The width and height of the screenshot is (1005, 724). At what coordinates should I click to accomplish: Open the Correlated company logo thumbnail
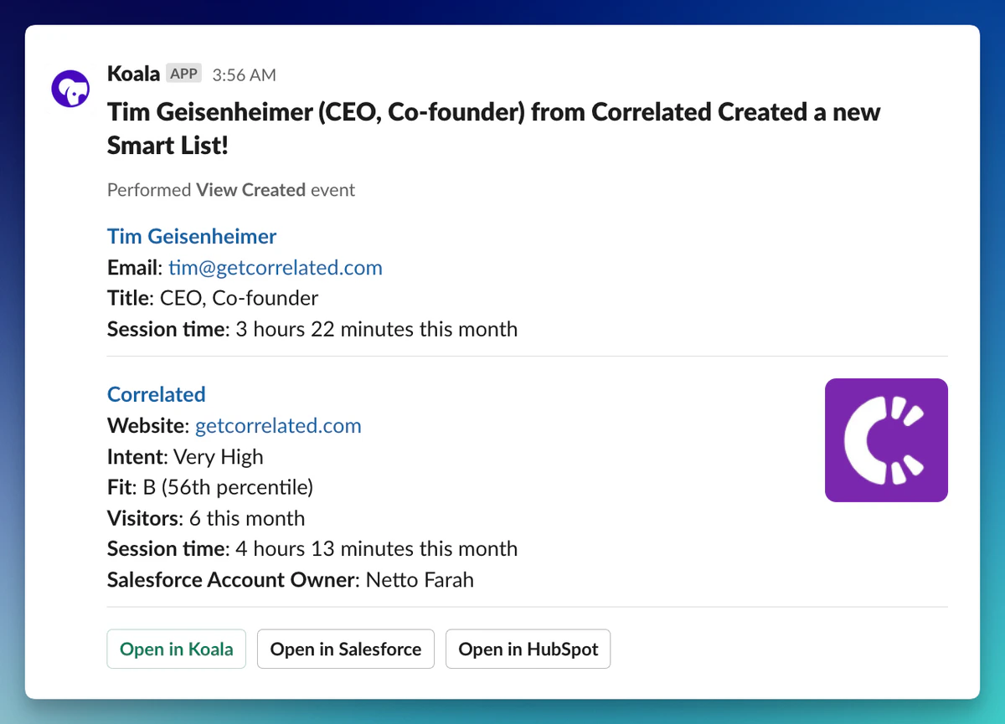pos(886,440)
